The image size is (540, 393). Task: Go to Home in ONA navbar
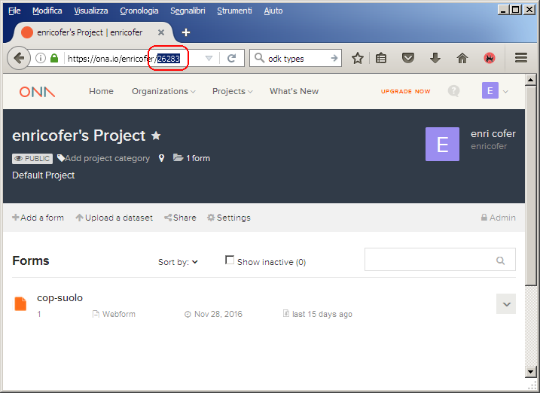(101, 91)
